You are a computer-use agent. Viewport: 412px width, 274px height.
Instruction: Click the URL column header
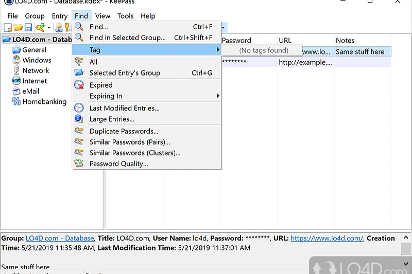click(x=305, y=40)
